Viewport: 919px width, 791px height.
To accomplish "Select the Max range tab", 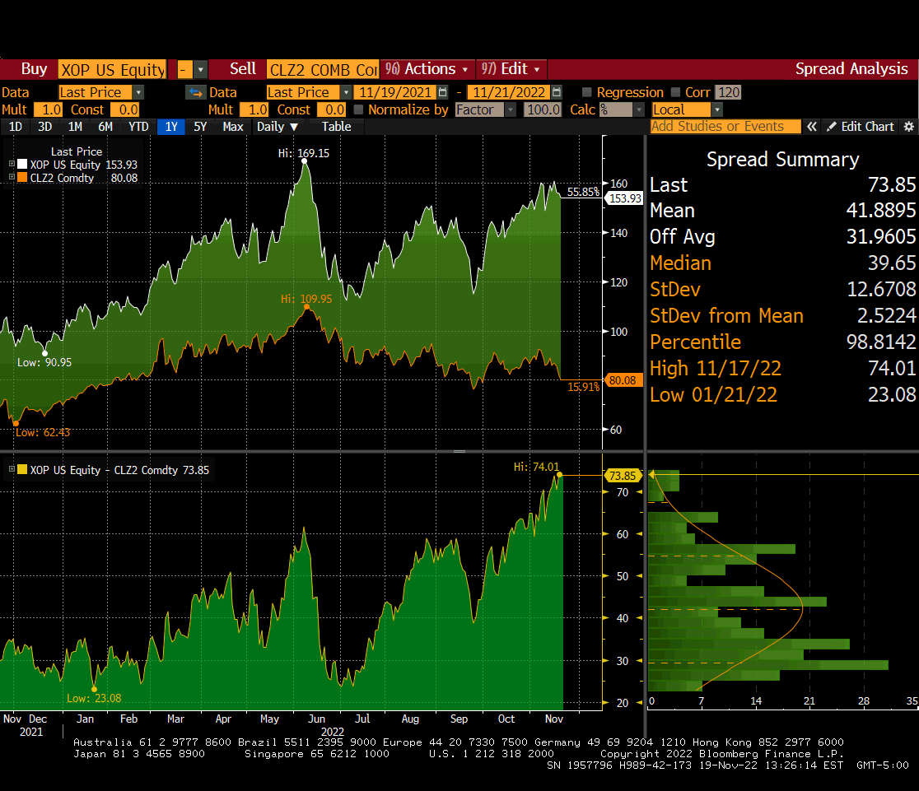I will (233, 127).
